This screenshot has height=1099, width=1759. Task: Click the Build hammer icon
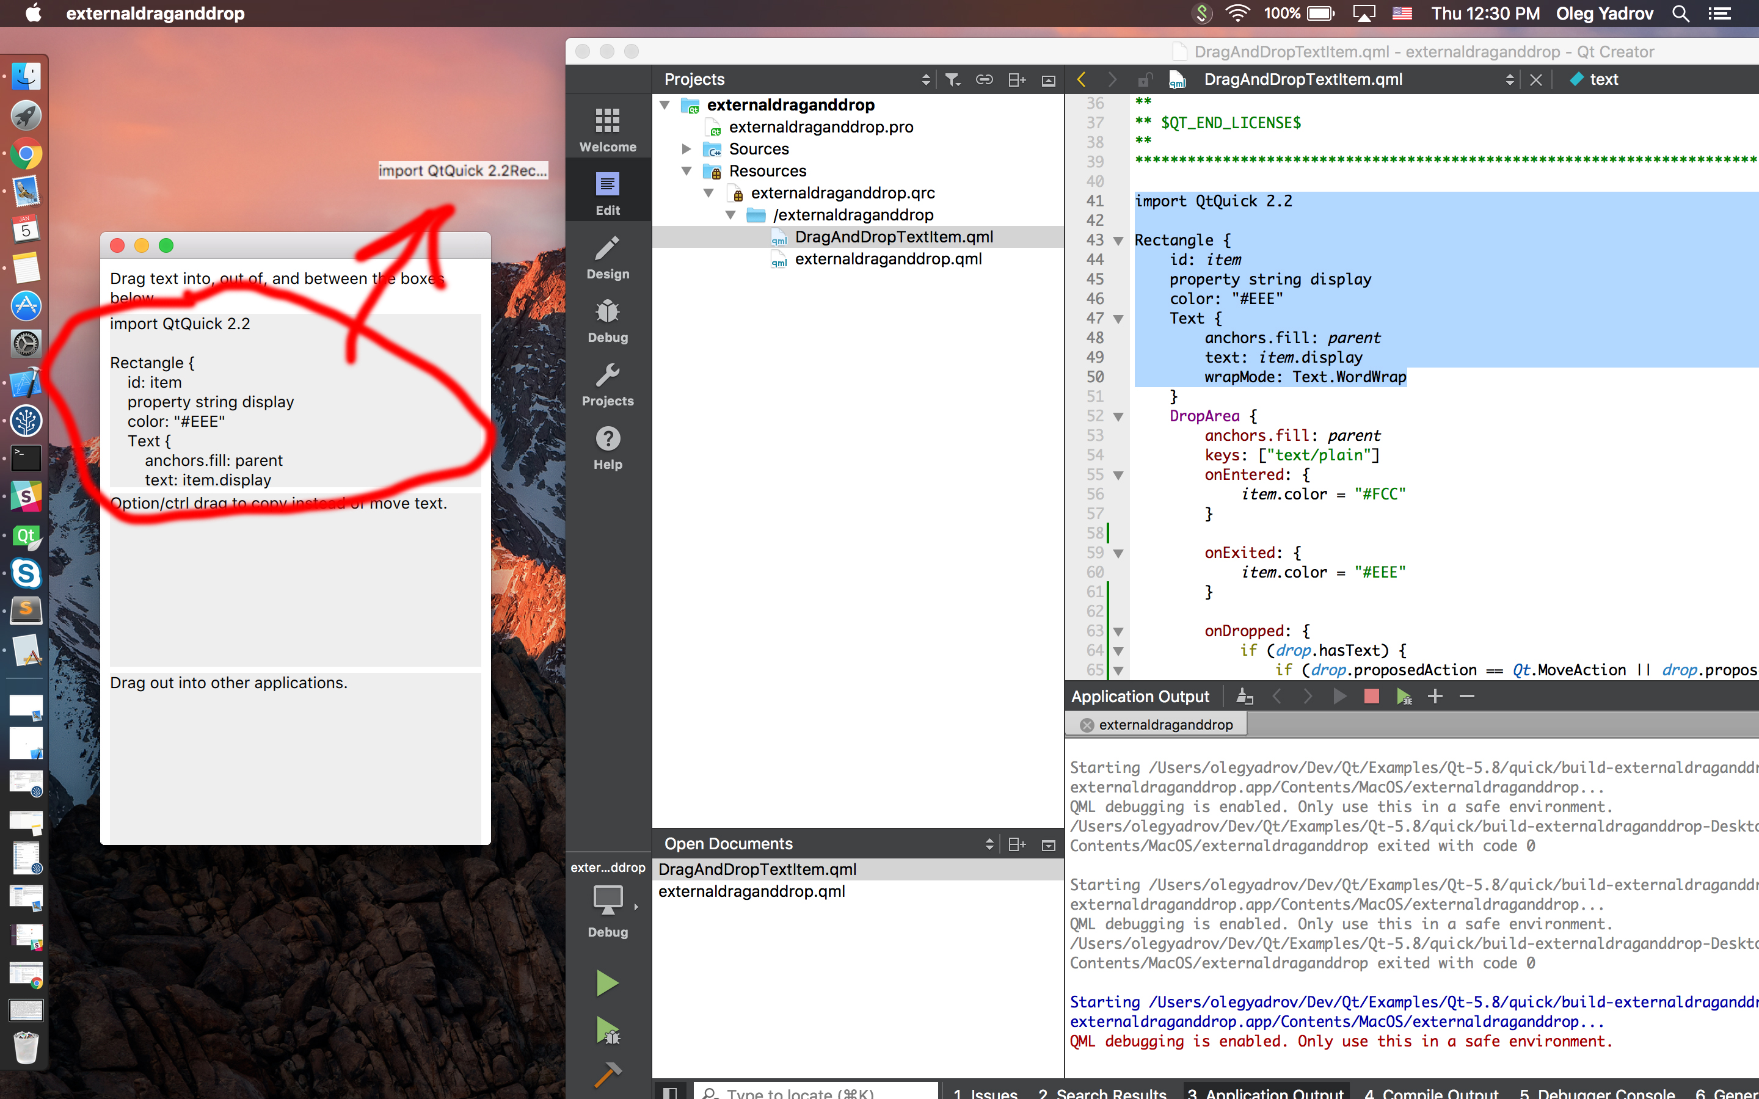pyautogui.click(x=607, y=1075)
